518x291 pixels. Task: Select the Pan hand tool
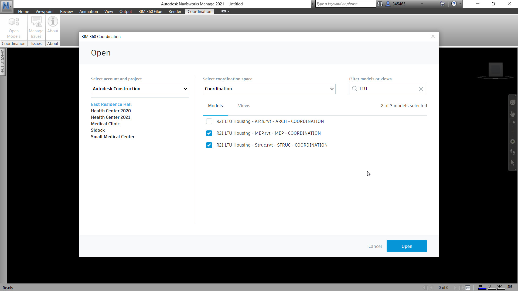pos(513,113)
